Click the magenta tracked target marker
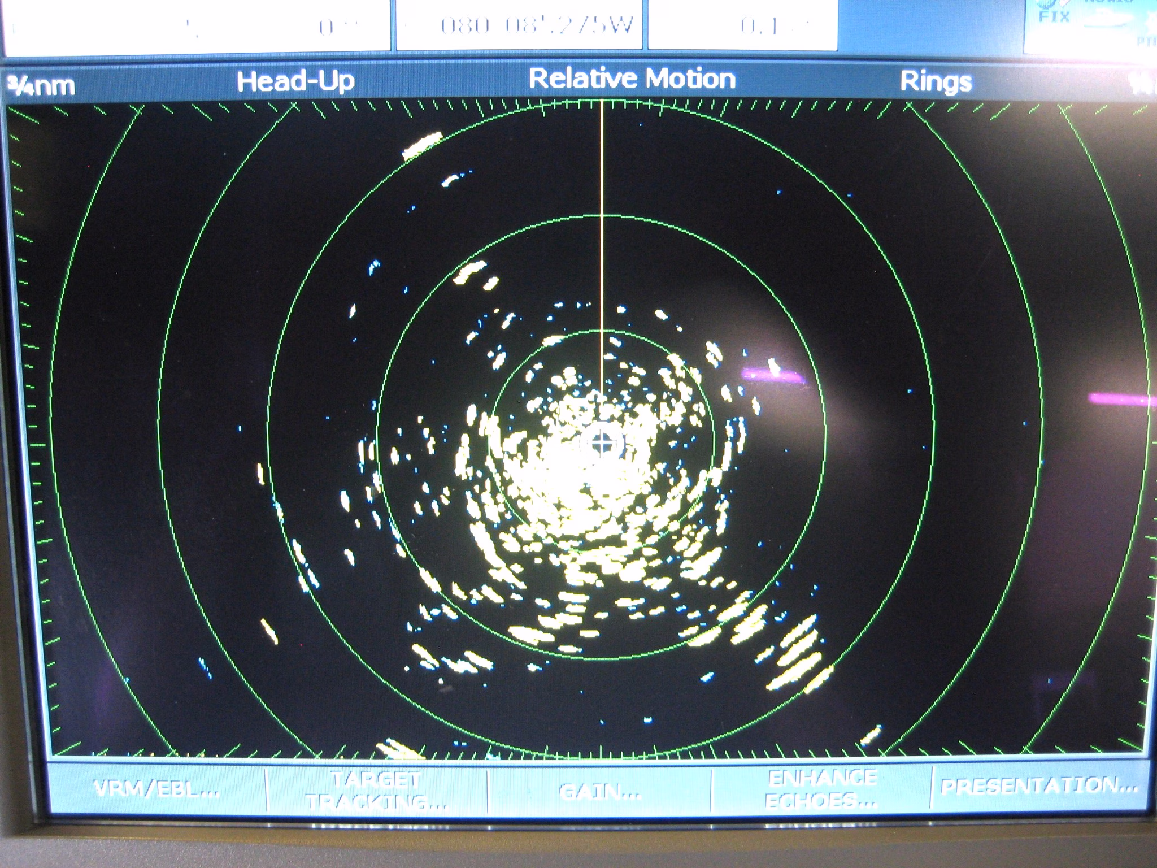 click(772, 371)
